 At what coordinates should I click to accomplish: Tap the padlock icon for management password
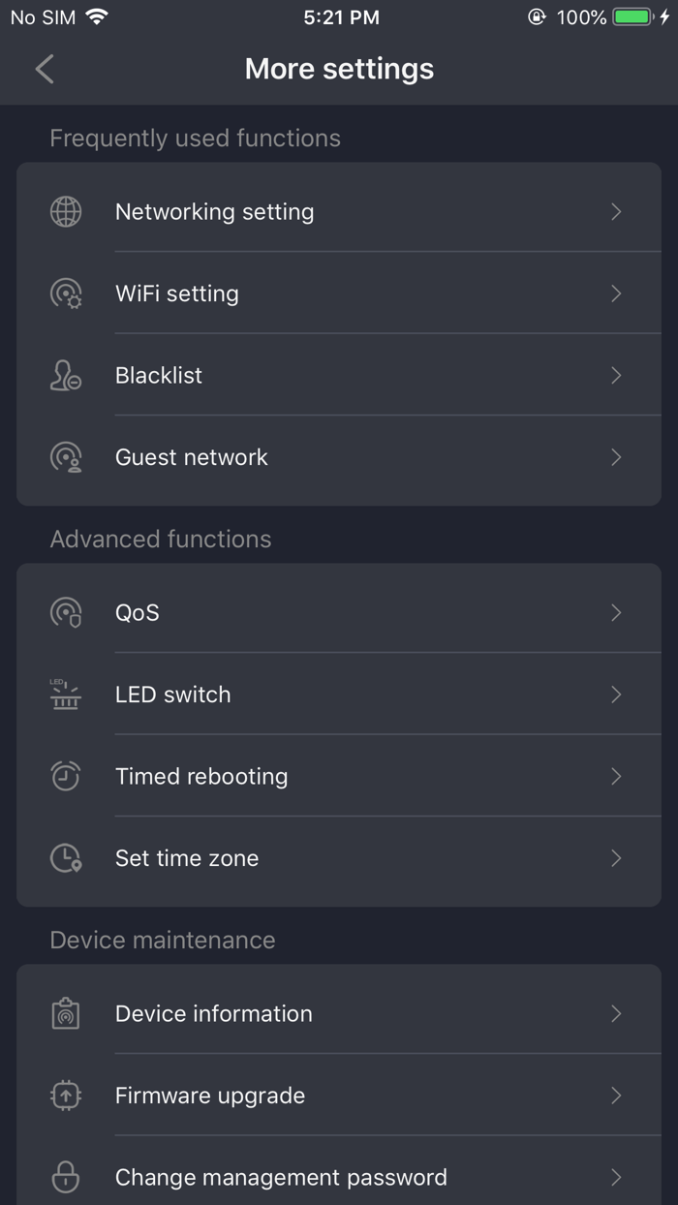click(65, 1177)
